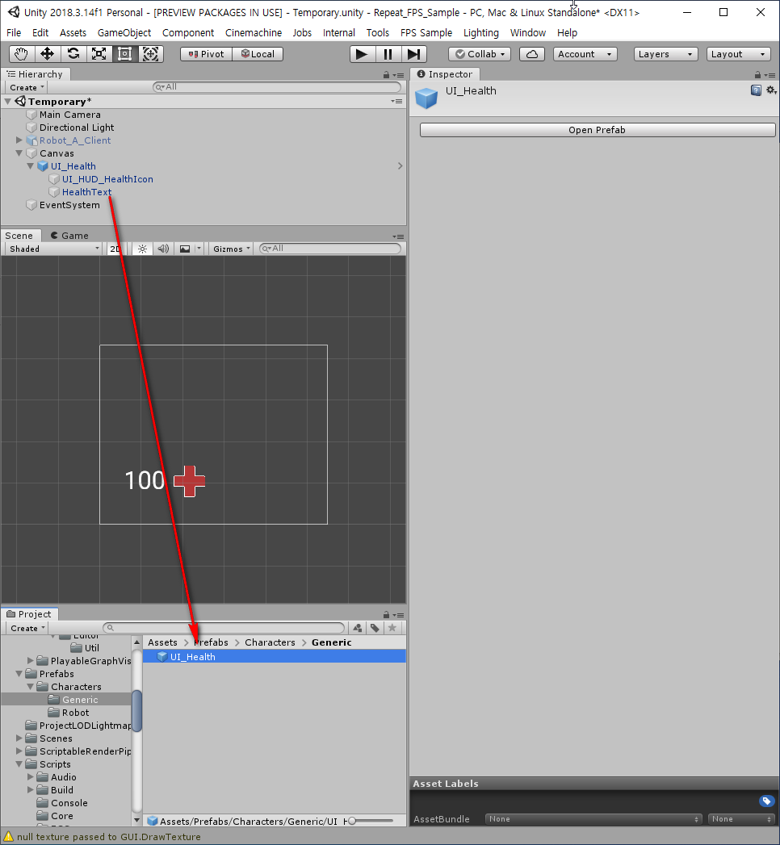Collapse UI_Health in Hierarchy
The height and width of the screenshot is (845, 780).
(x=31, y=166)
